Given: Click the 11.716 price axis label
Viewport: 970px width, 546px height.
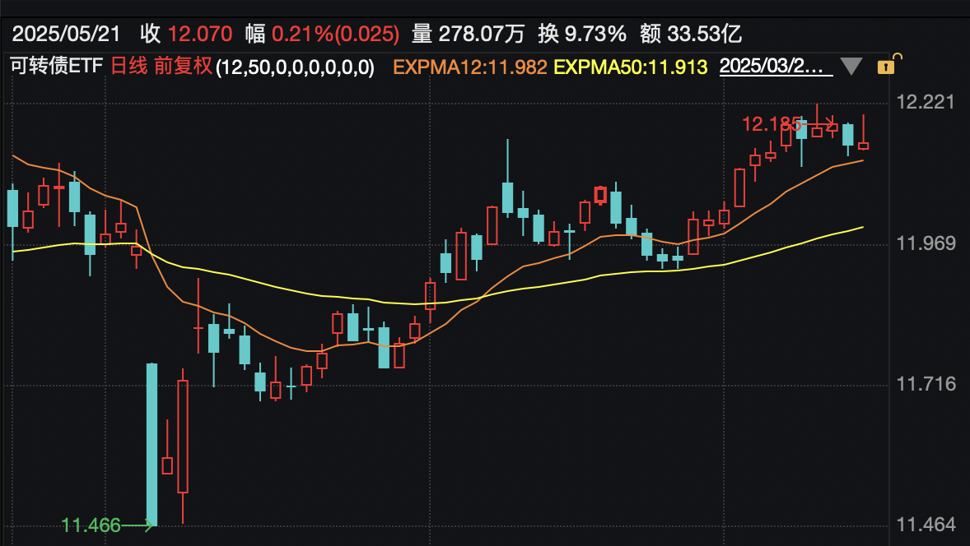Looking at the screenshot, I should 926,384.
